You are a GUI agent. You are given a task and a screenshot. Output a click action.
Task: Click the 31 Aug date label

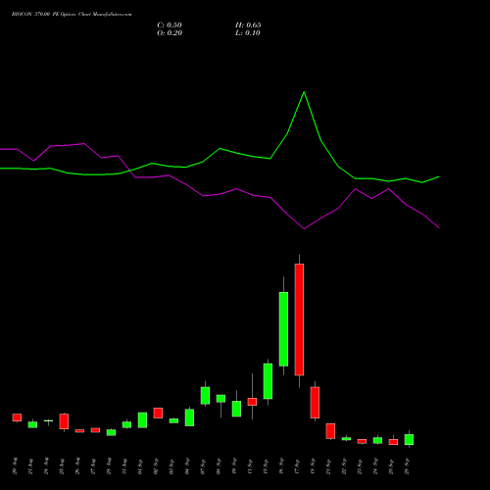coord(124,465)
